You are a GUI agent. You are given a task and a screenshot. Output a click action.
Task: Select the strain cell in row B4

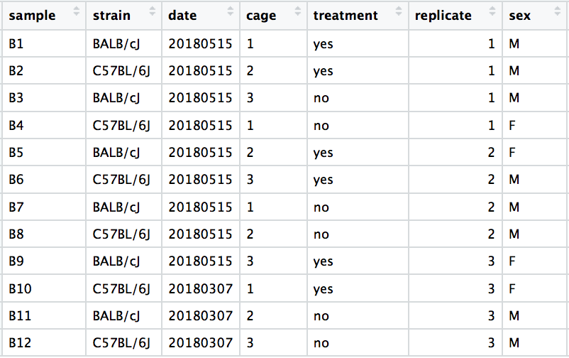click(121, 126)
